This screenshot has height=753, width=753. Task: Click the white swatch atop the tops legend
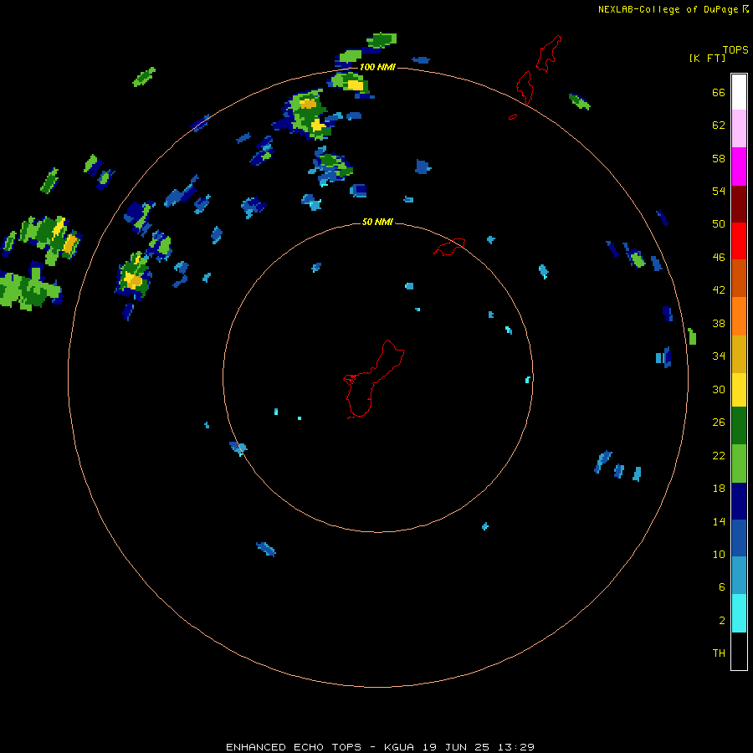click(739, 92)
